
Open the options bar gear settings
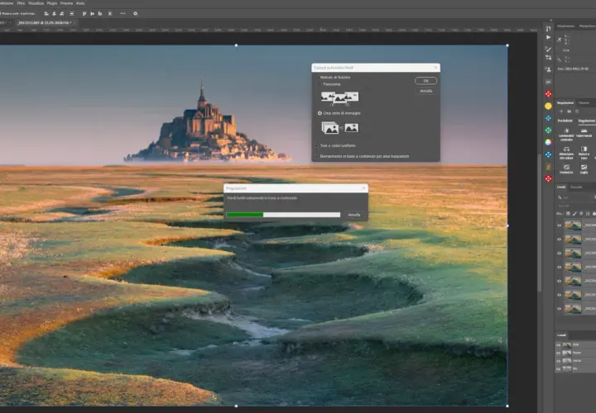point(135,14)
